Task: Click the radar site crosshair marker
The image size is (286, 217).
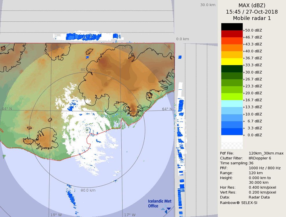Action: click(87, 130)
